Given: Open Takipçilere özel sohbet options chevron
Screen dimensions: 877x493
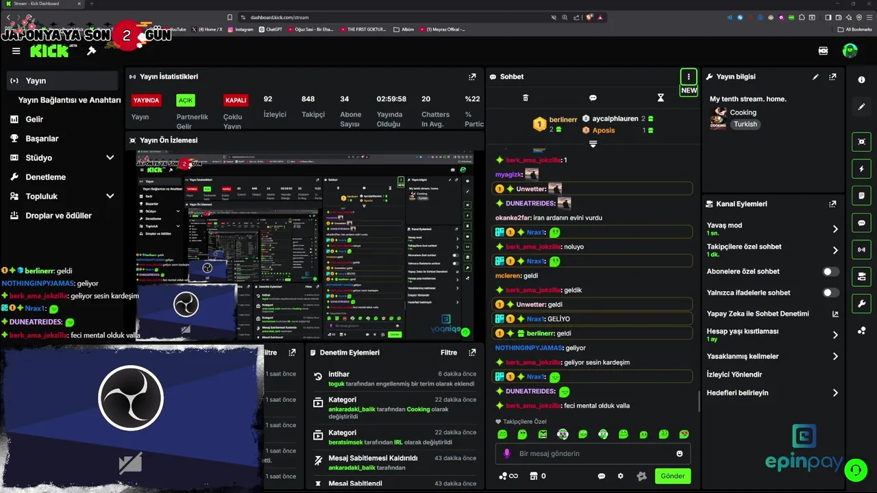Looking at the screenshot, I should click(x=835, y=250).
